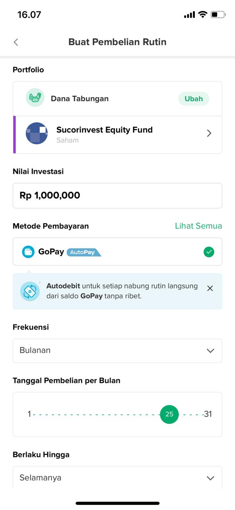This screenshot has height=510, width=235.
Task: Tap the Dana Tabungan chicken icon
Action: [x=35, y=98]
